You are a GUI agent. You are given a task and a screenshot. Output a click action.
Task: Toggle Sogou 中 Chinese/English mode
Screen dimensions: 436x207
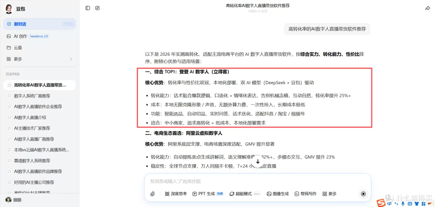pyautogui.click(x=390, y=203)
